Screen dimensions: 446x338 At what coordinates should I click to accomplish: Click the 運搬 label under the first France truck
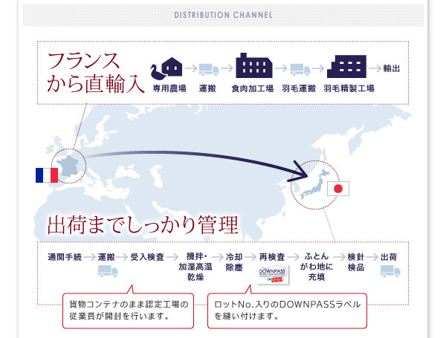click(x=207, y=88)
